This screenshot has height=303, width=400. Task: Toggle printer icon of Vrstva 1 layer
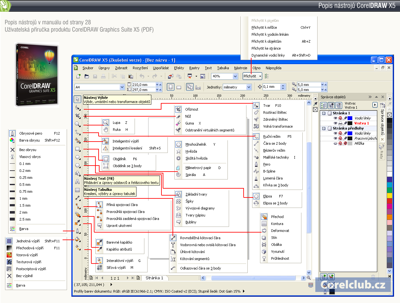coord(340,123)
